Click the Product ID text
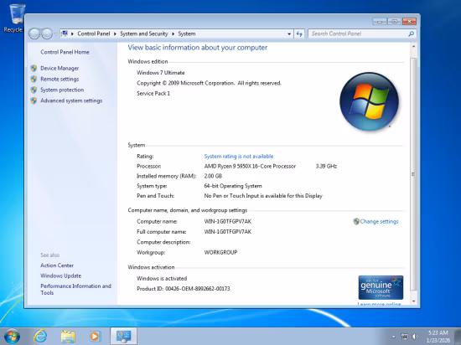Image resolution: width=461 pixels, height=345 pixels. coord(184,289)
